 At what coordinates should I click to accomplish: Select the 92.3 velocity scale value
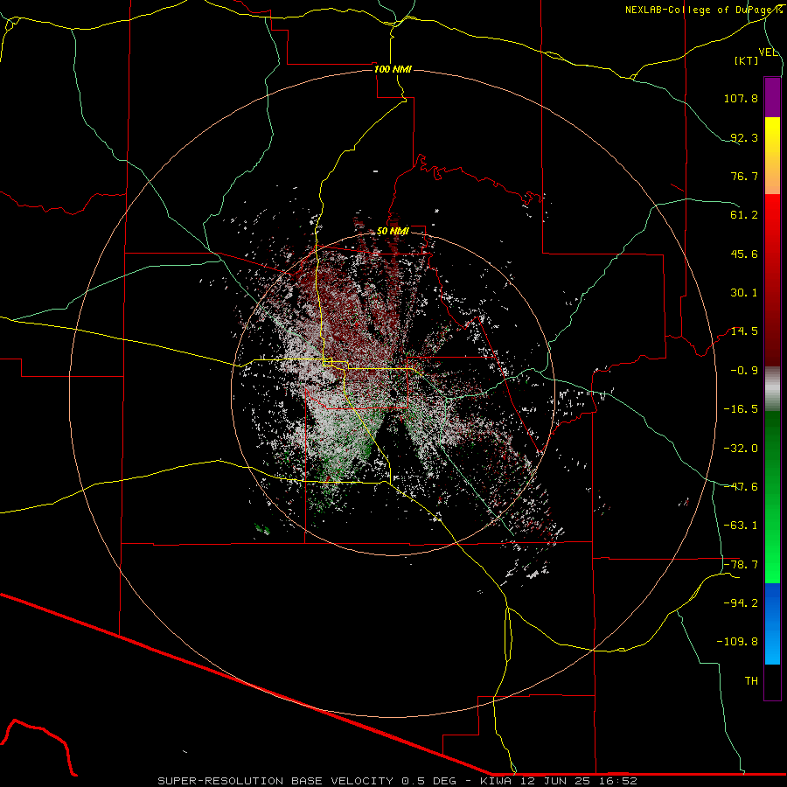point(744,137)
